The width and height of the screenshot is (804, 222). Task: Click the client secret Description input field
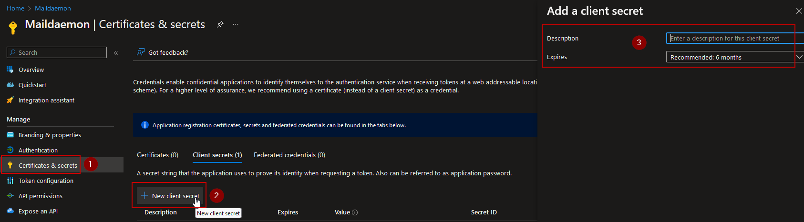(x=735, y=38)
